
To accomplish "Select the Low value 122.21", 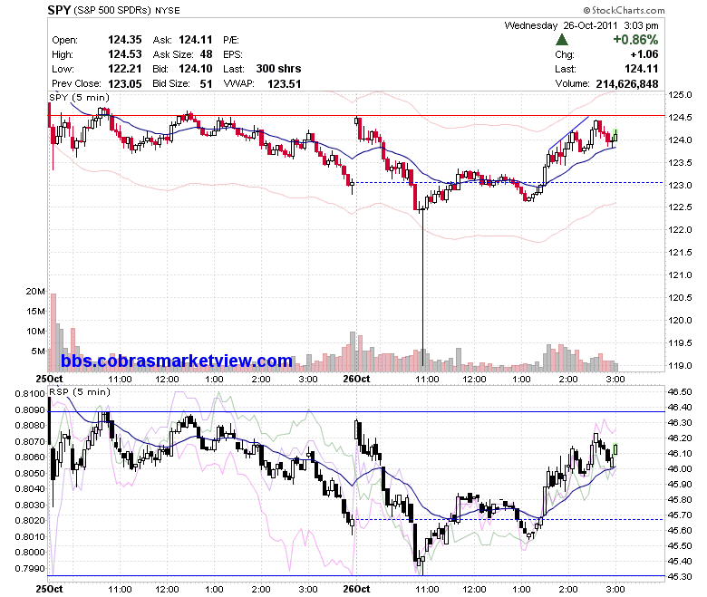I will pyautogui.click(x=125, y=69).
